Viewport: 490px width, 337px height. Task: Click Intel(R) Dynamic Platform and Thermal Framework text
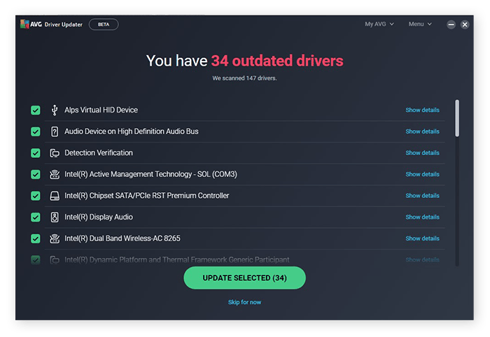pos(177,260)
